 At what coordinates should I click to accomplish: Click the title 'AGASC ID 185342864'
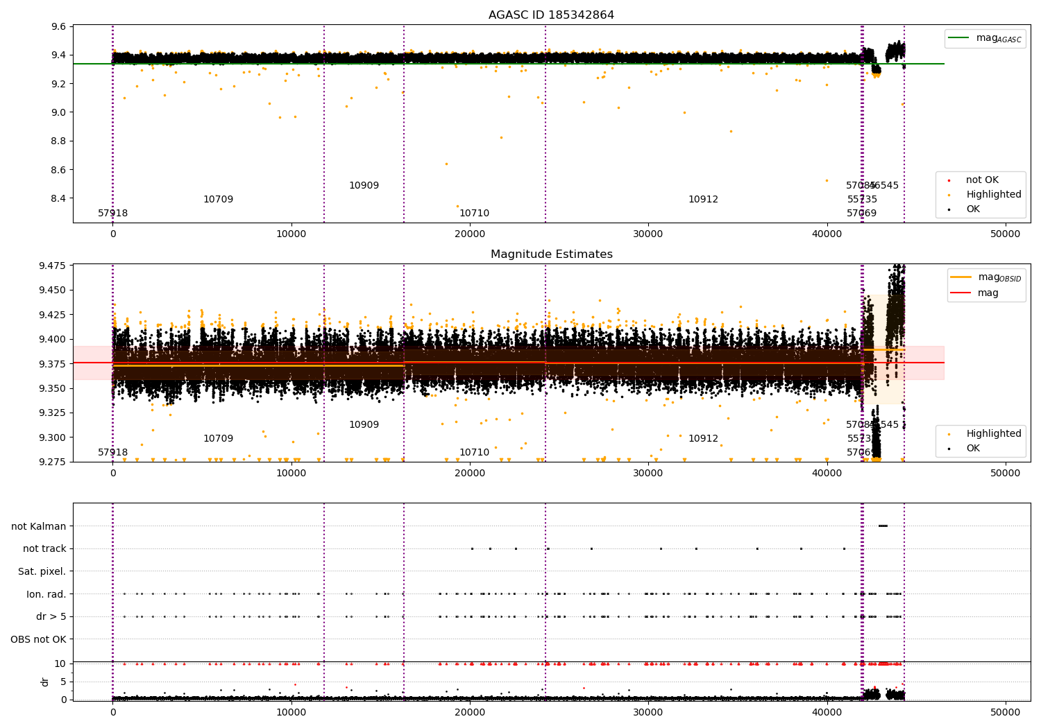pyautogui.click(x=551, y=15)
